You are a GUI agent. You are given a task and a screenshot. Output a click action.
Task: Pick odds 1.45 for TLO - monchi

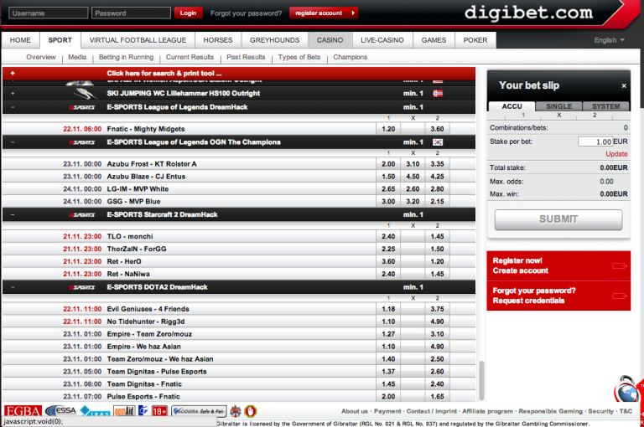[x=437, y=237]
